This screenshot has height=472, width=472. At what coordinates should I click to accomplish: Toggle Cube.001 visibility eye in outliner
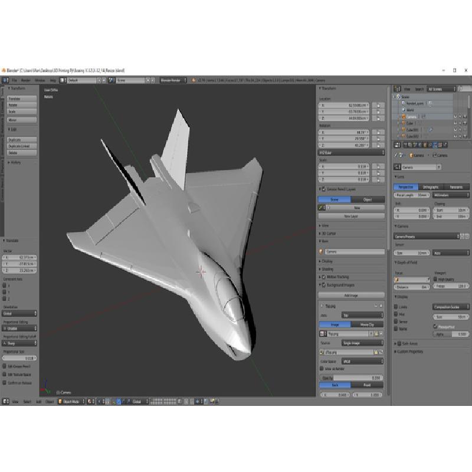(455, 130)
